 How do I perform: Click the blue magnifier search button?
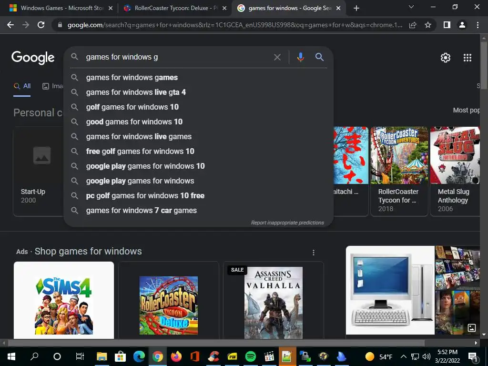coord(319,57)
